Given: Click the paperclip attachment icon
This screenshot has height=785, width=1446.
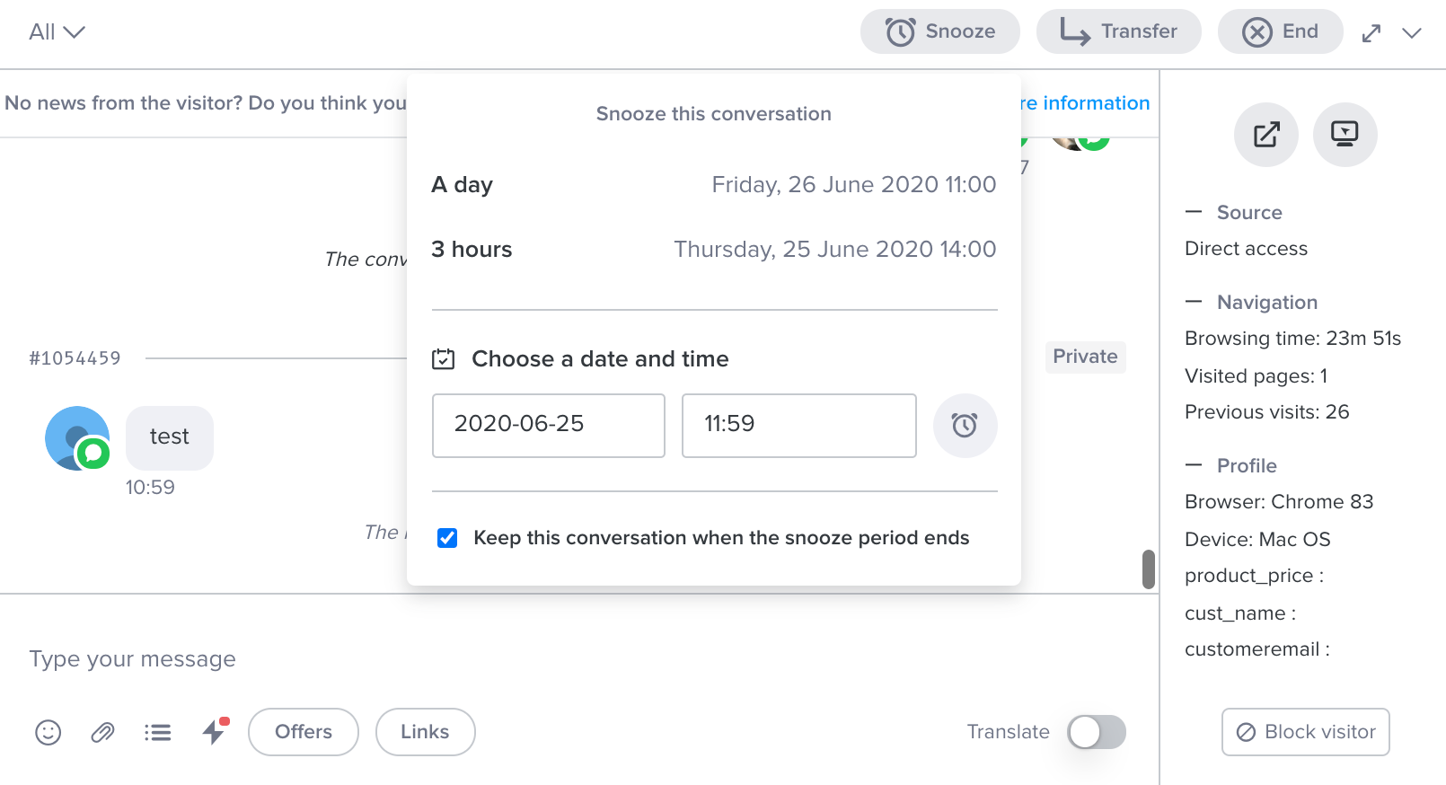Looking at the screenshot, I should [x=103, y=733].
